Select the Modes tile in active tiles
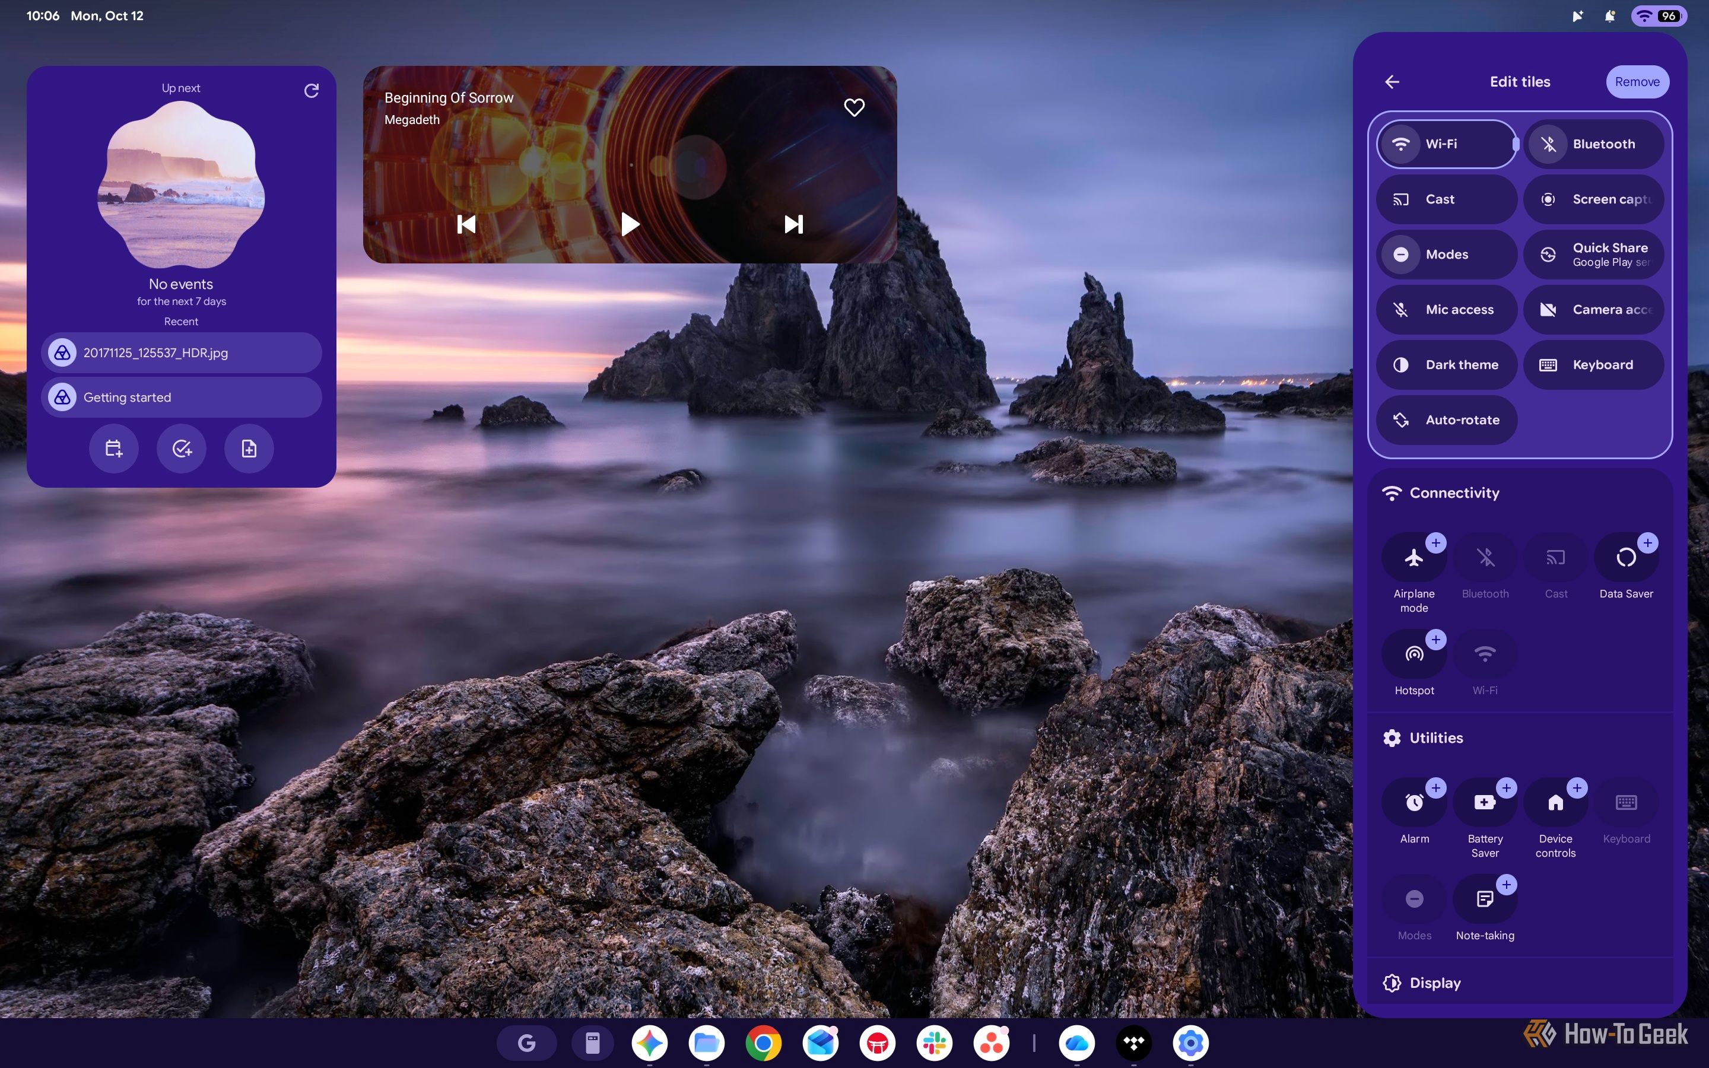 tap(1446, 255)
